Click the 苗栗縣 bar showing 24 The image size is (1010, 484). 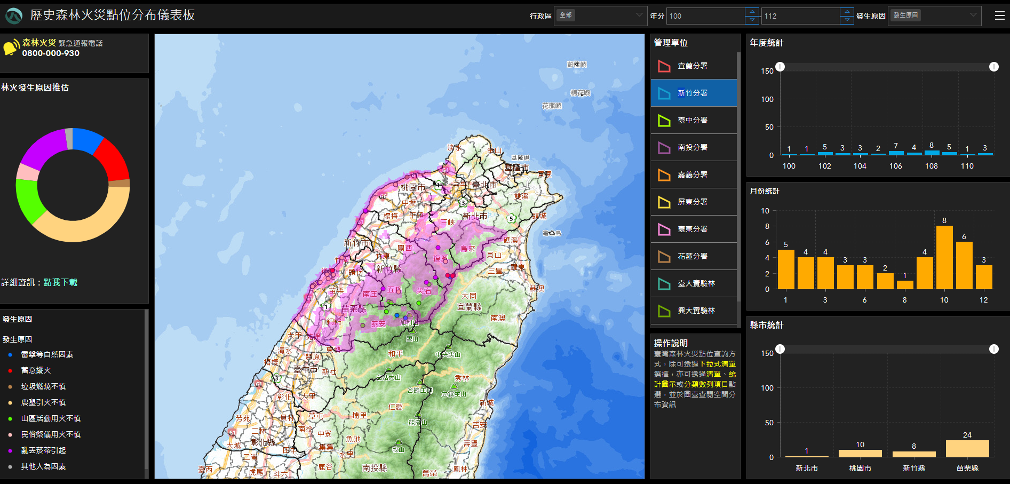pos(967,448)
